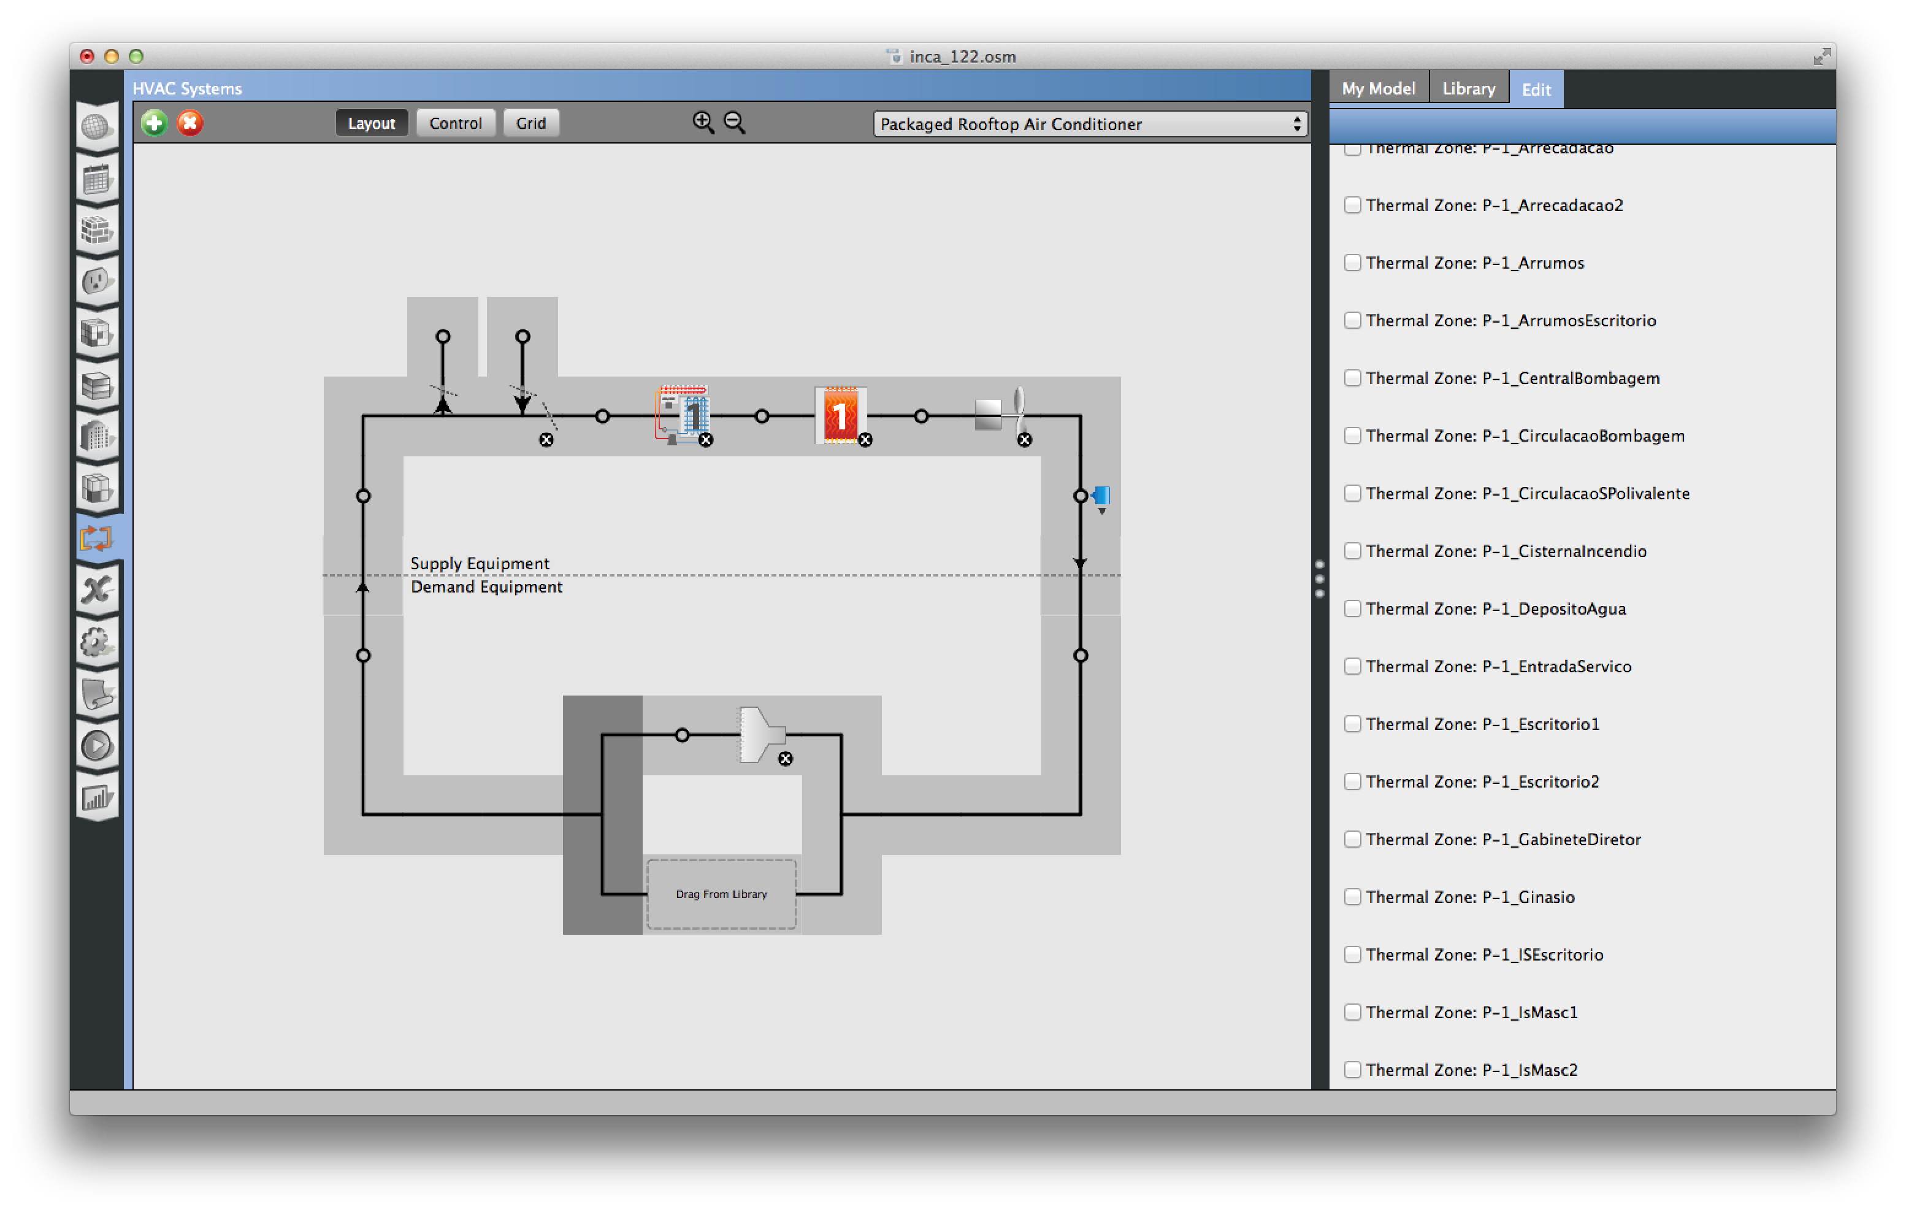The width and height of the screenshot is (1906, 1212).
Task: Check Thermal Zone P-1_Arrumos
Action: tap(1353, 263)
